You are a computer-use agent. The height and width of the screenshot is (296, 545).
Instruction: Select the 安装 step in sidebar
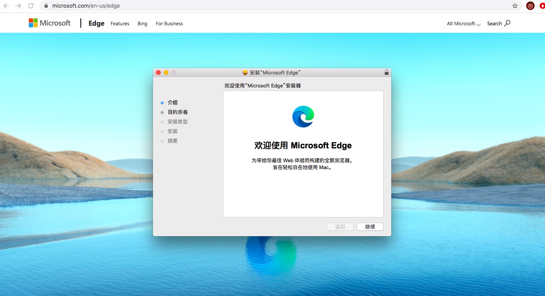(x=173, y=132)
